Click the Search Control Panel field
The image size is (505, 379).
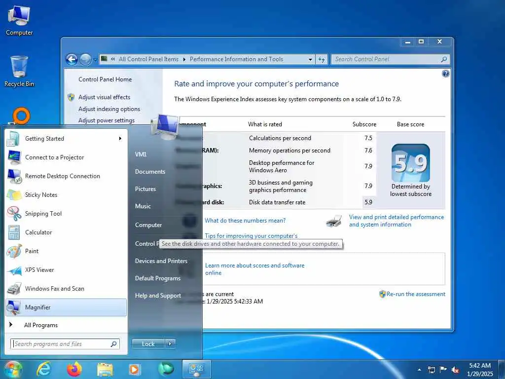(x=391, y=59)
